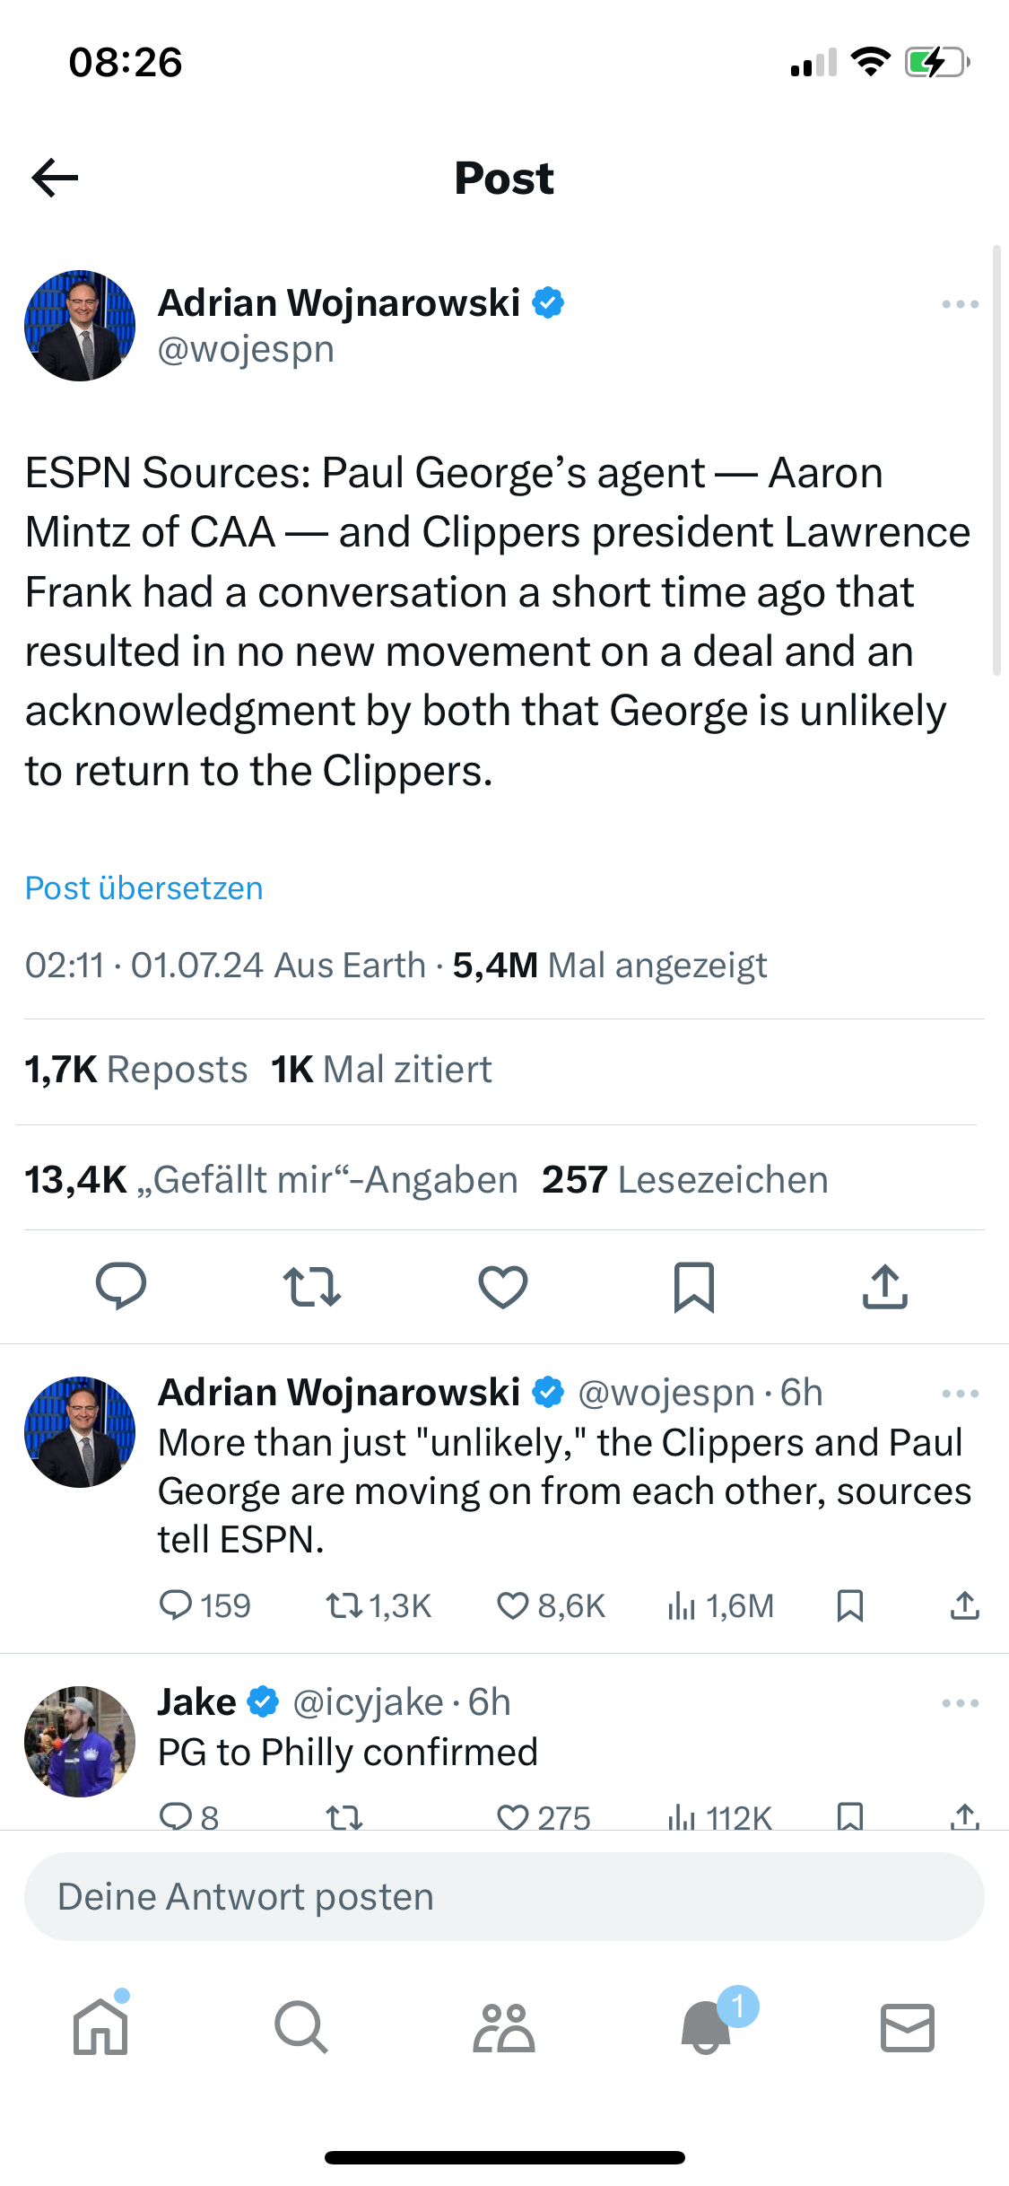1009x2186 pixels.
Task: Tap the back arrow icon
Action: pyautogui.click(x=56, y=178)
